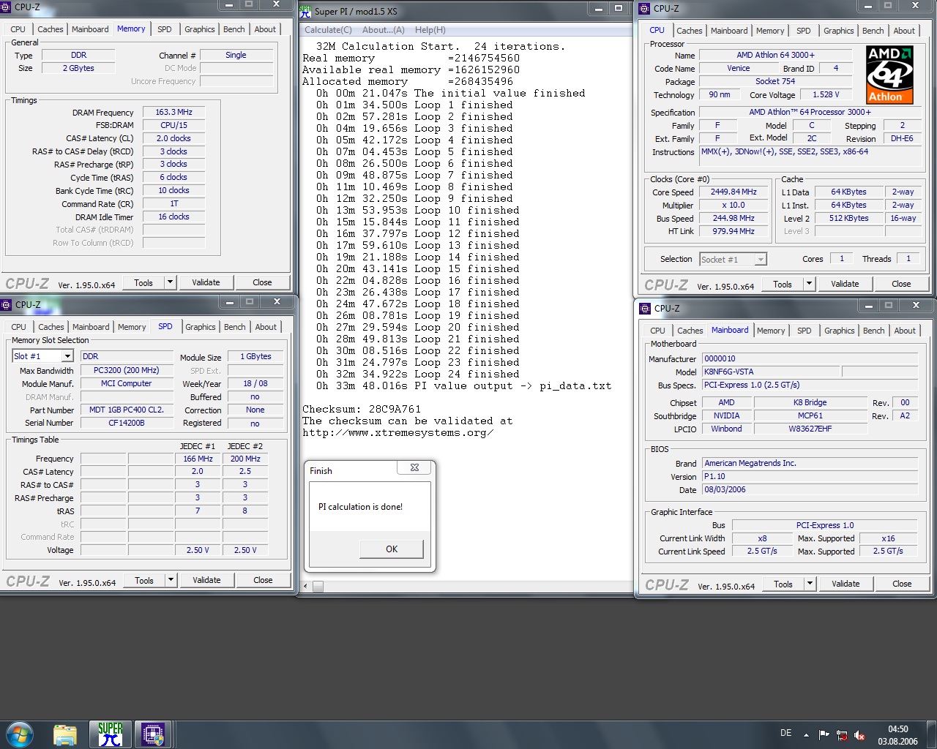Click CAS# Latency value 2.0 clocks

point(173,138)
